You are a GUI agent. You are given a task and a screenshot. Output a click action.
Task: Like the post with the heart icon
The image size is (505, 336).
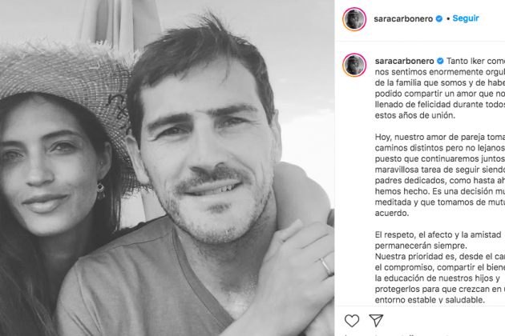click(352, 321)
